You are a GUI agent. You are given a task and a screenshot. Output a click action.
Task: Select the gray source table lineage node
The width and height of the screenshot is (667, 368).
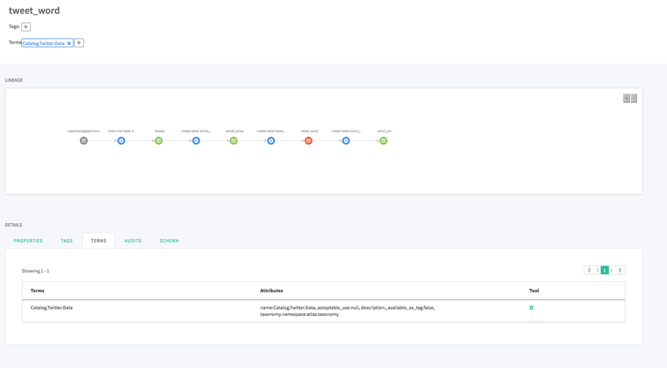(84, 141)
